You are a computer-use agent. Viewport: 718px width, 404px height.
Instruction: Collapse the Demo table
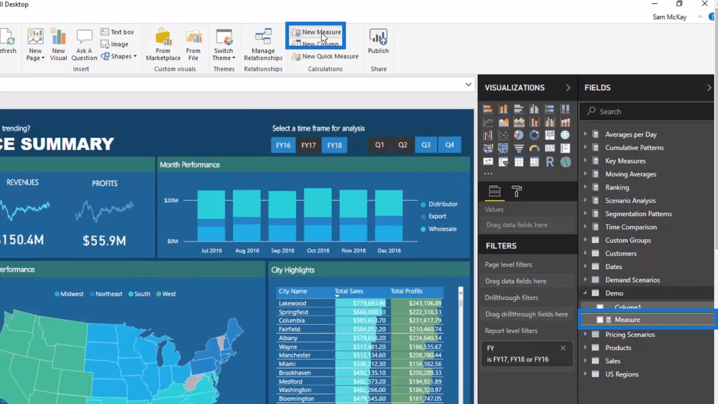(585, 293)
